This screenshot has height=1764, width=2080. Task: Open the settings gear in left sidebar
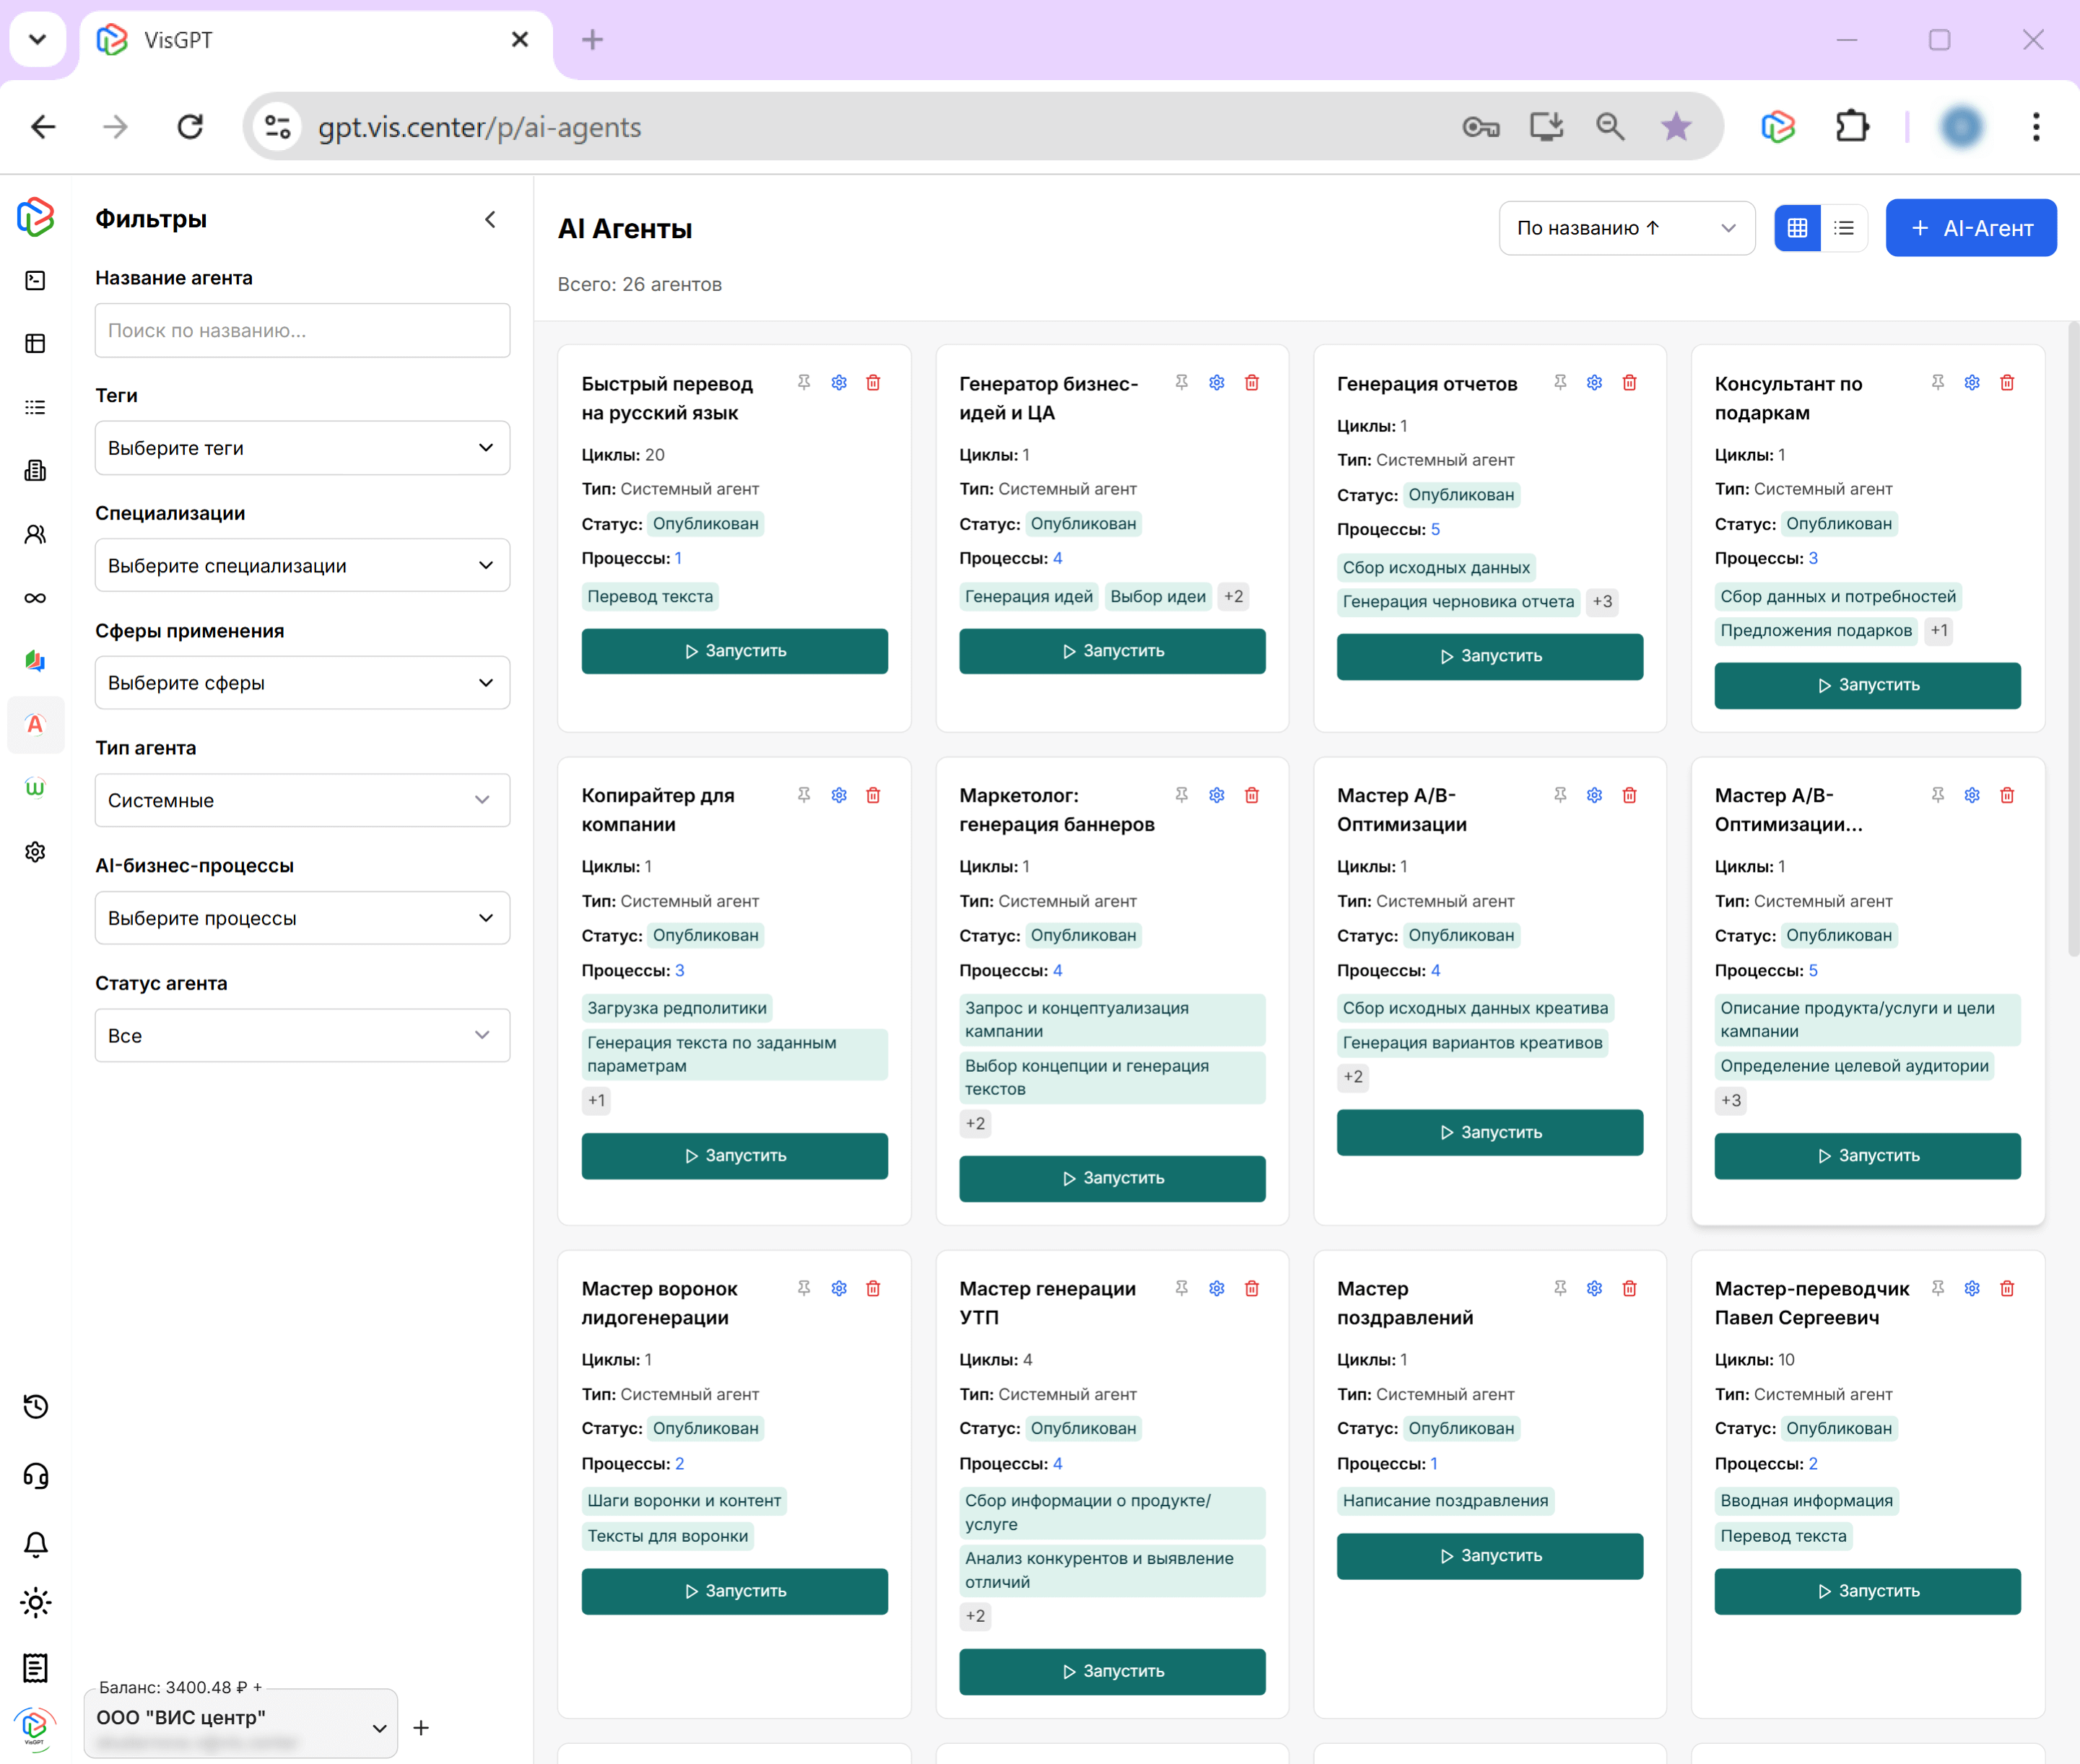pyautogui.click(x=36, y=851)
